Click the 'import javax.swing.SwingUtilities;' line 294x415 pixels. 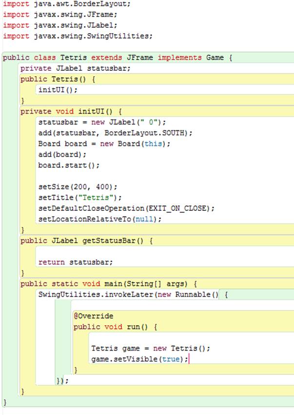pyautogui.click(x=78, y=36)
